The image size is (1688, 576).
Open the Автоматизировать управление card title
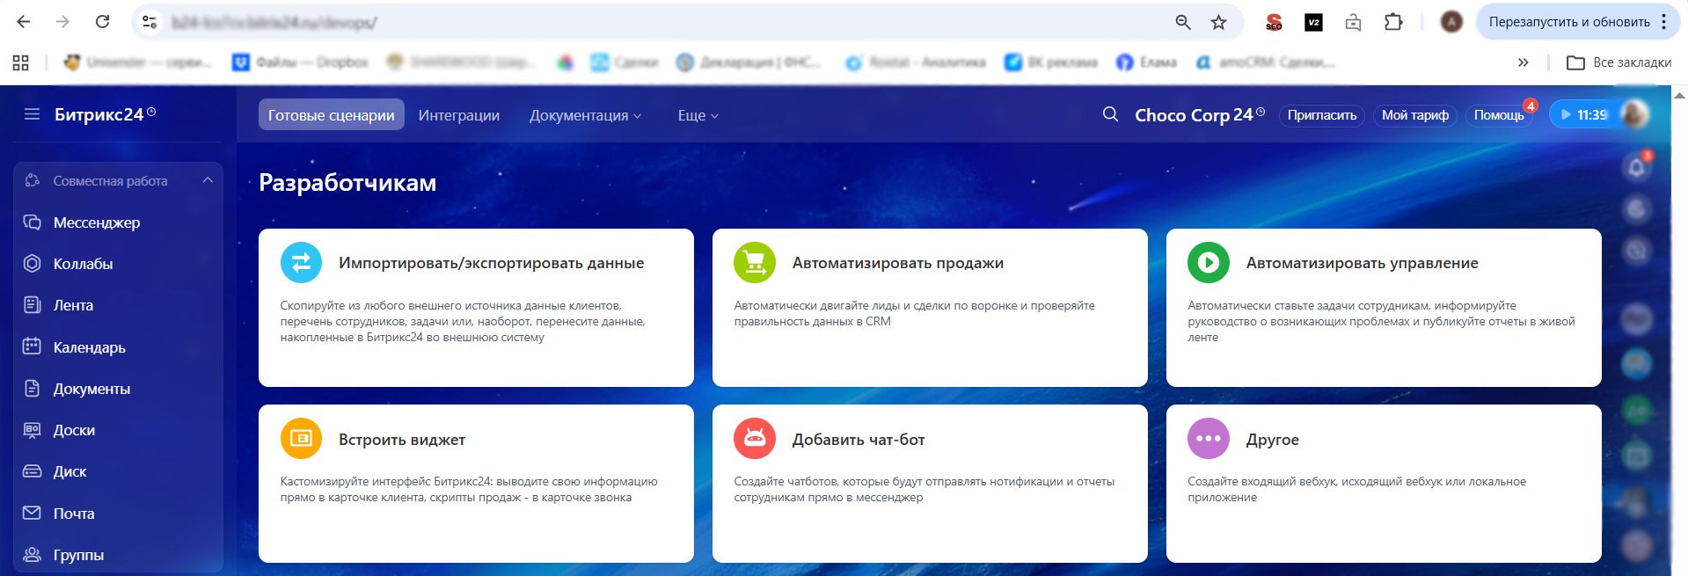1362,263
